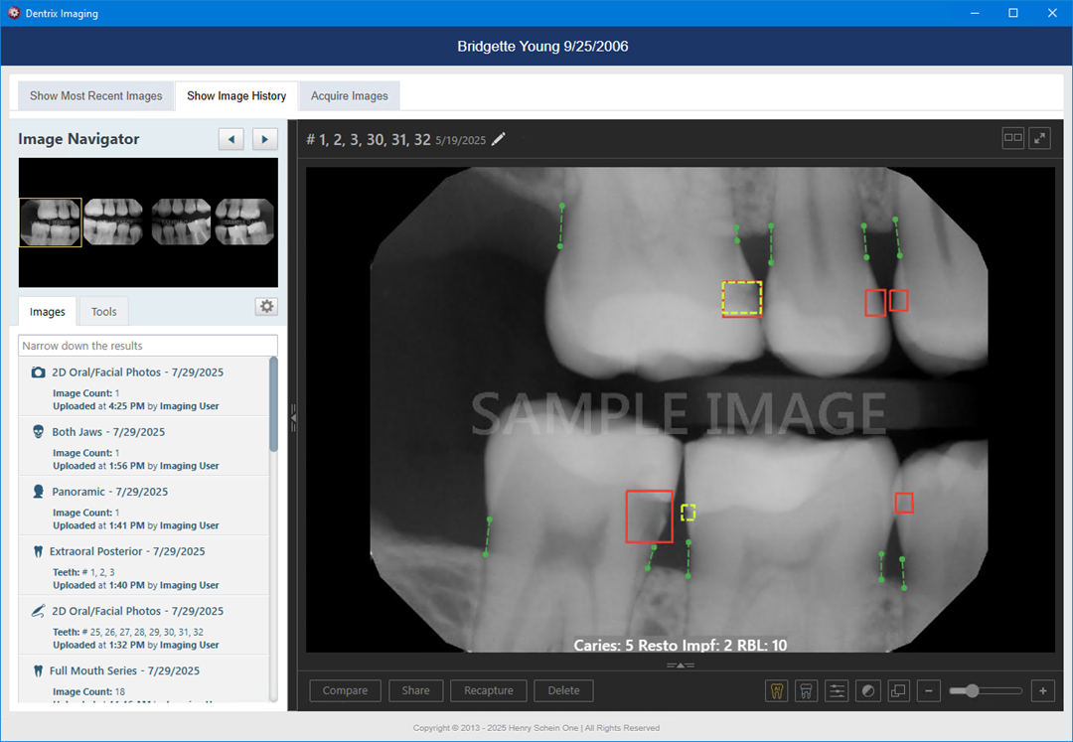Click the Compare button
Screen dimensions: 1073x742
pyautogui.click(x=346, y=690)
